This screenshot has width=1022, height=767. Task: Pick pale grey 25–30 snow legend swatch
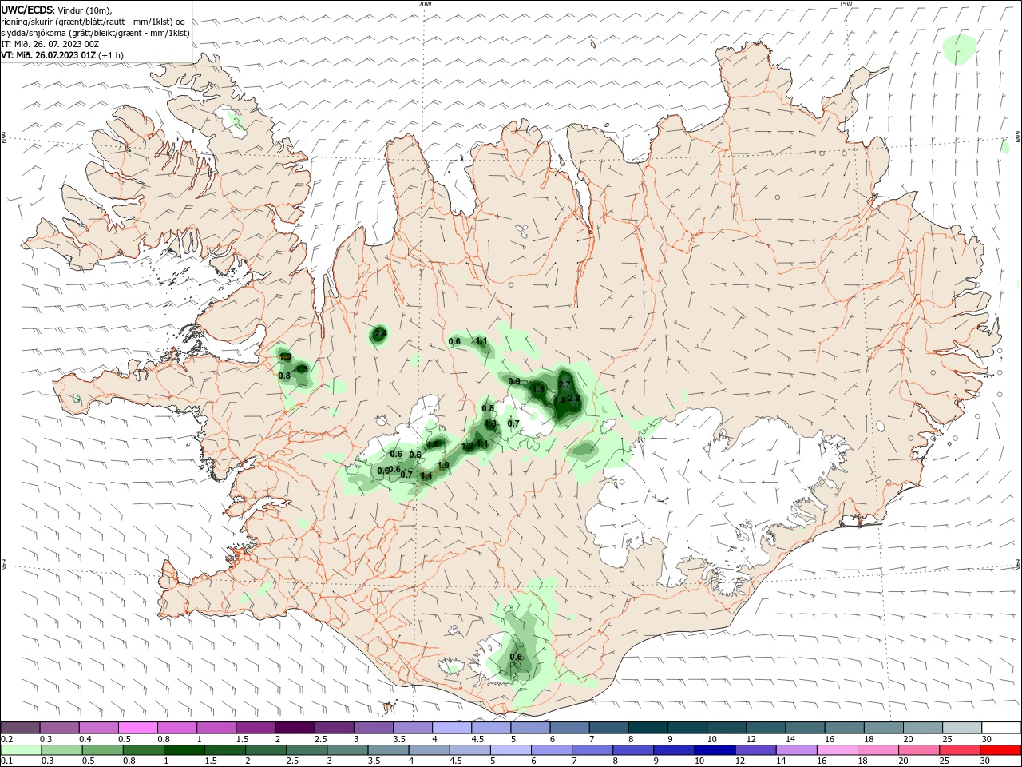(x=961, y=728)
